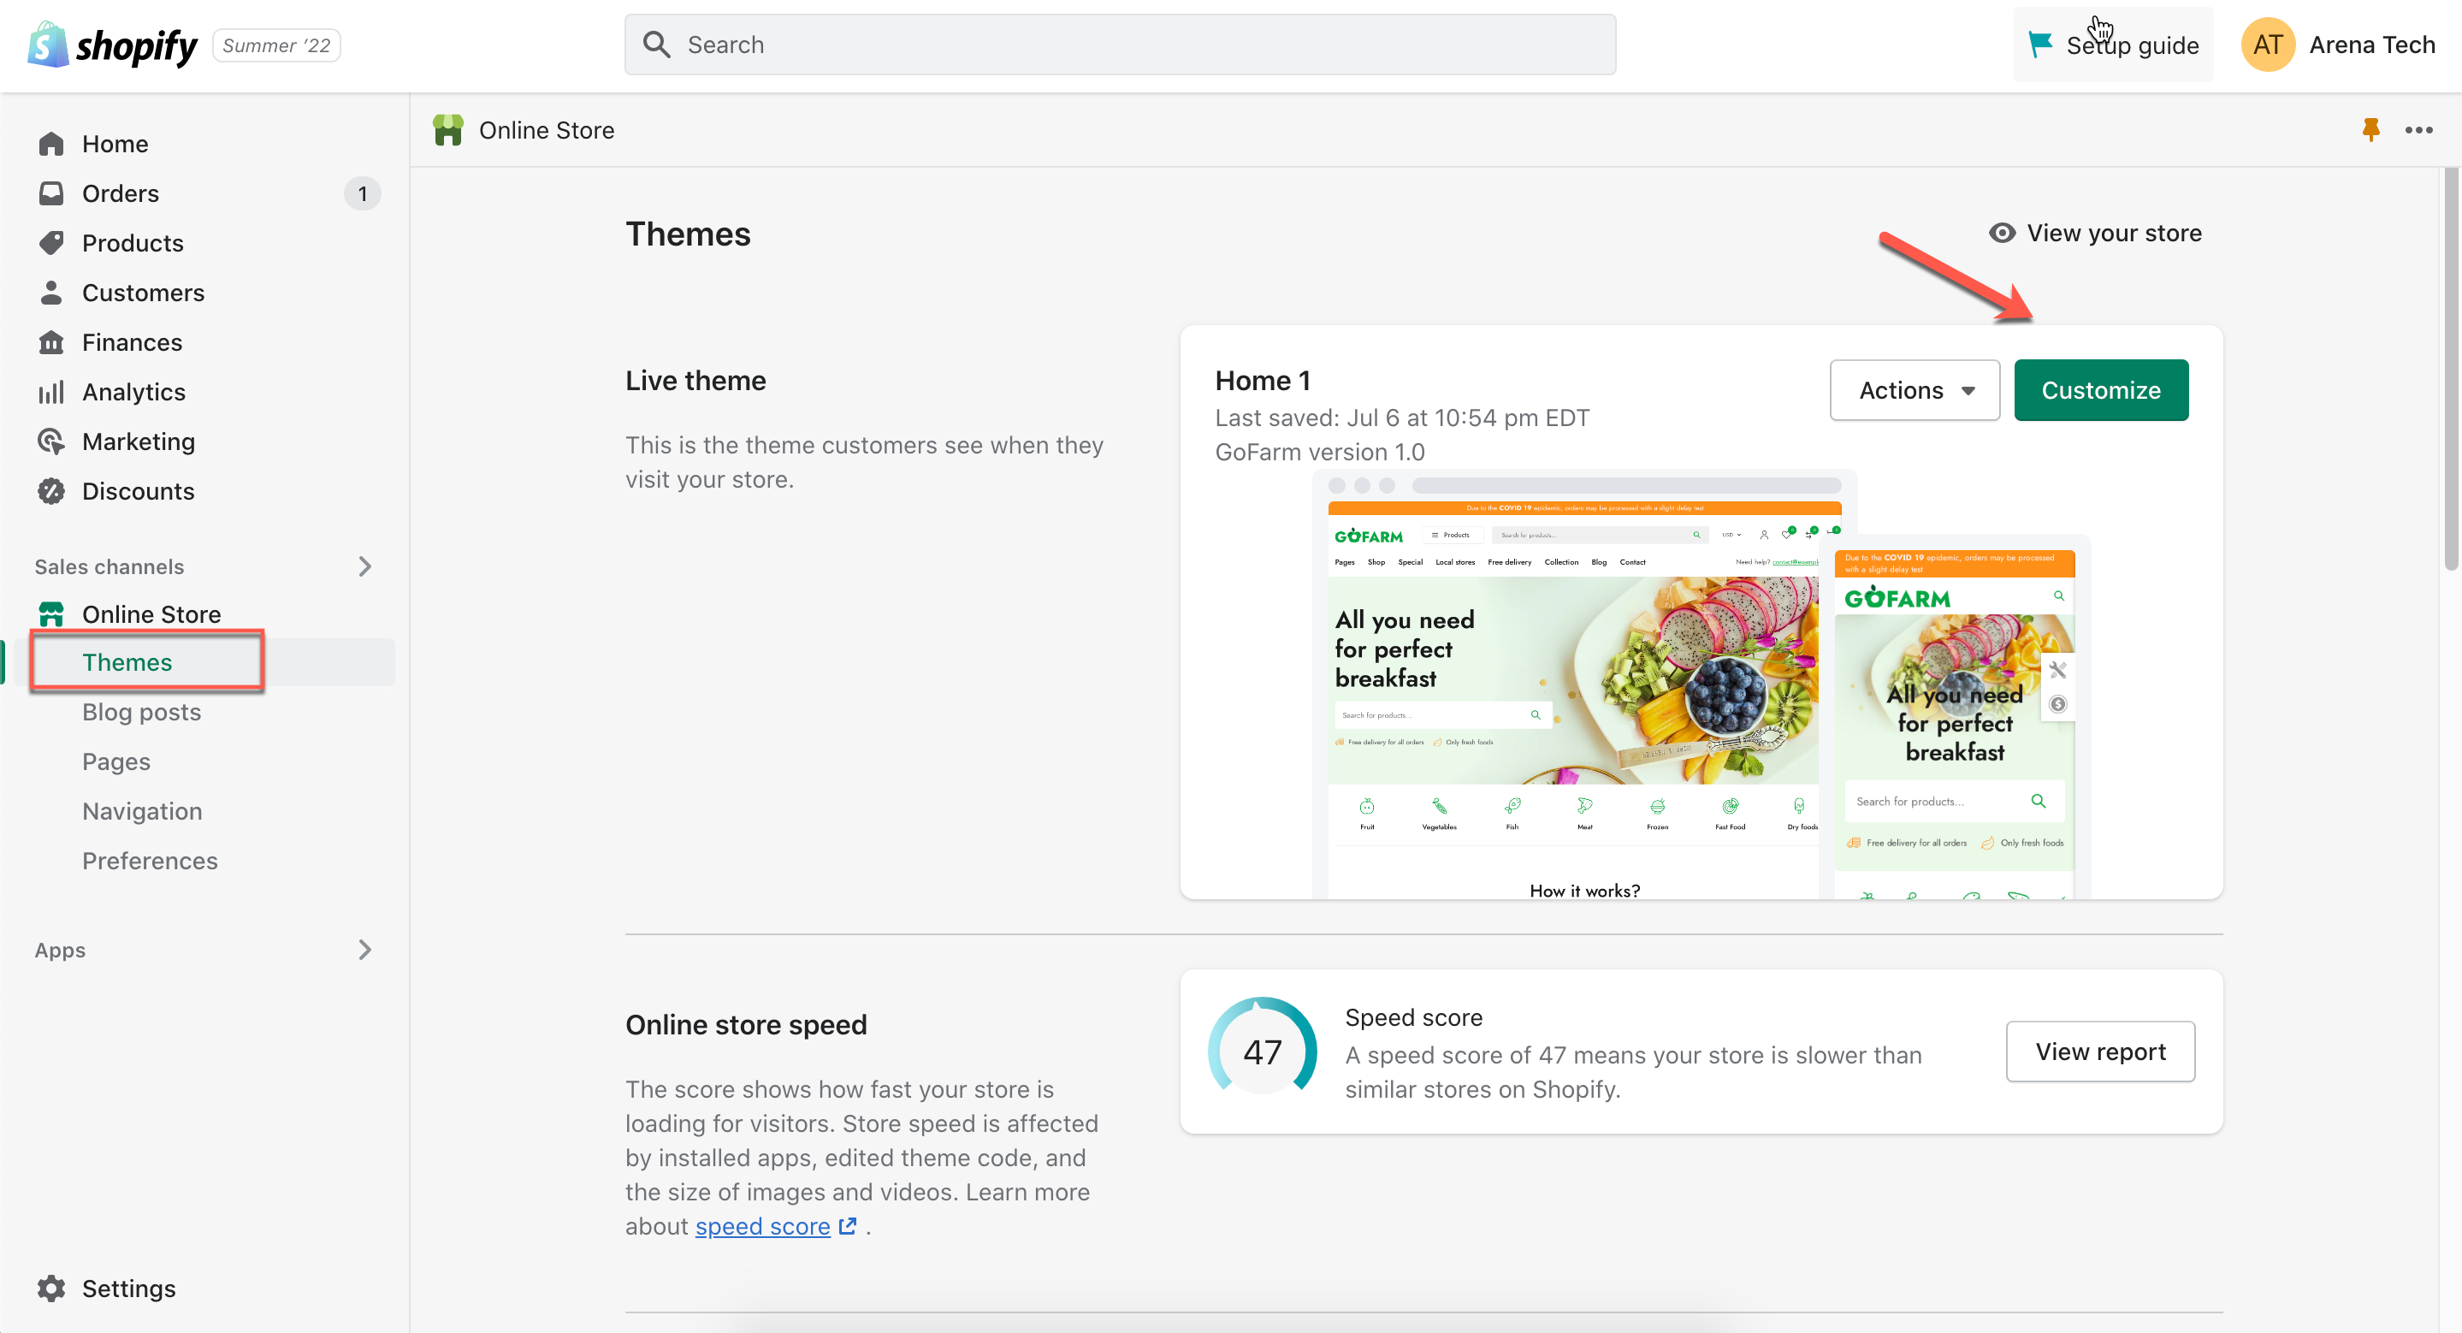Open the Actions dropdown for Home 1
The height and width of the screenshot is (1333, 2462).
point(1915,390)
